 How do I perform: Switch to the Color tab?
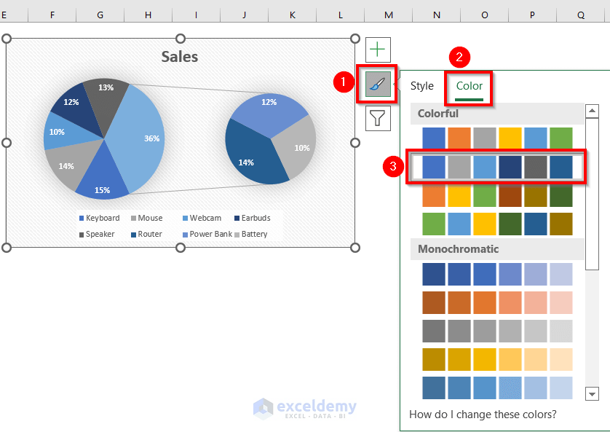click(x=469, y=85)
